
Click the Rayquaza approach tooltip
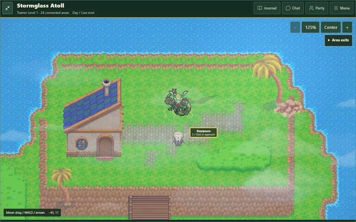click(x=203, y=132)
